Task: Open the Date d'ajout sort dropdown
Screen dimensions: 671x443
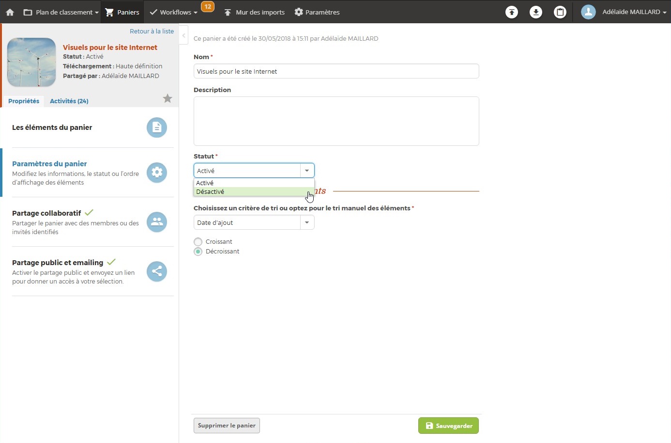Action: tap(254, 222)
